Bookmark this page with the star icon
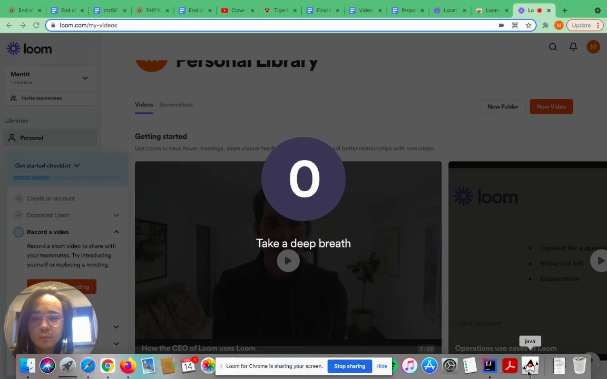 528,25
